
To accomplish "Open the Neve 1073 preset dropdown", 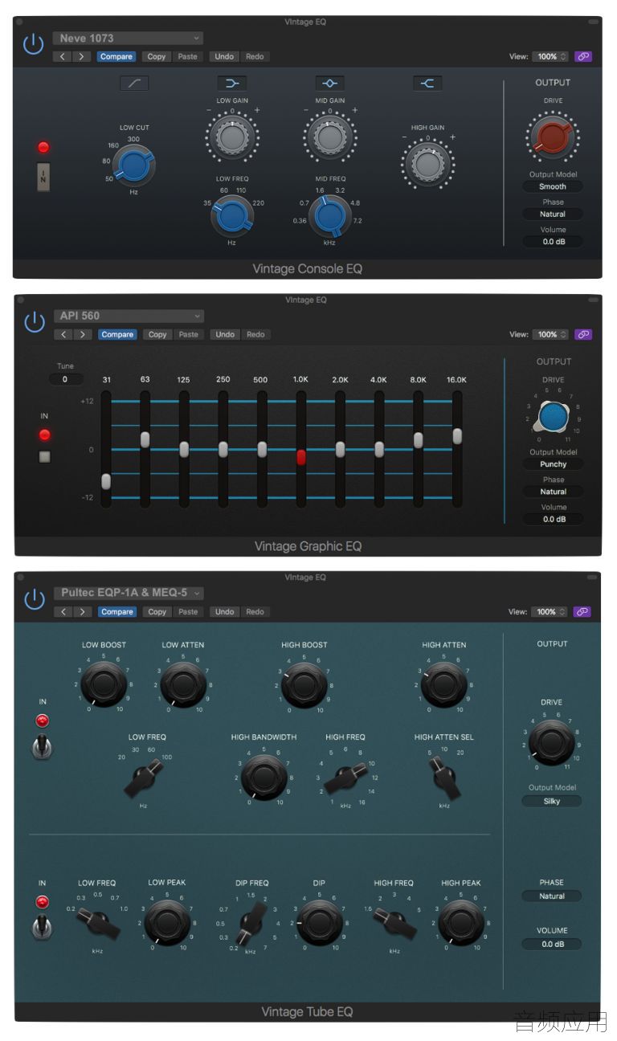I will (x=128, y=38).
